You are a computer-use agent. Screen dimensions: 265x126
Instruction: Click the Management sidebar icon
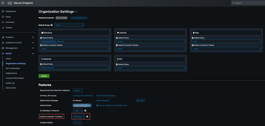3,48
